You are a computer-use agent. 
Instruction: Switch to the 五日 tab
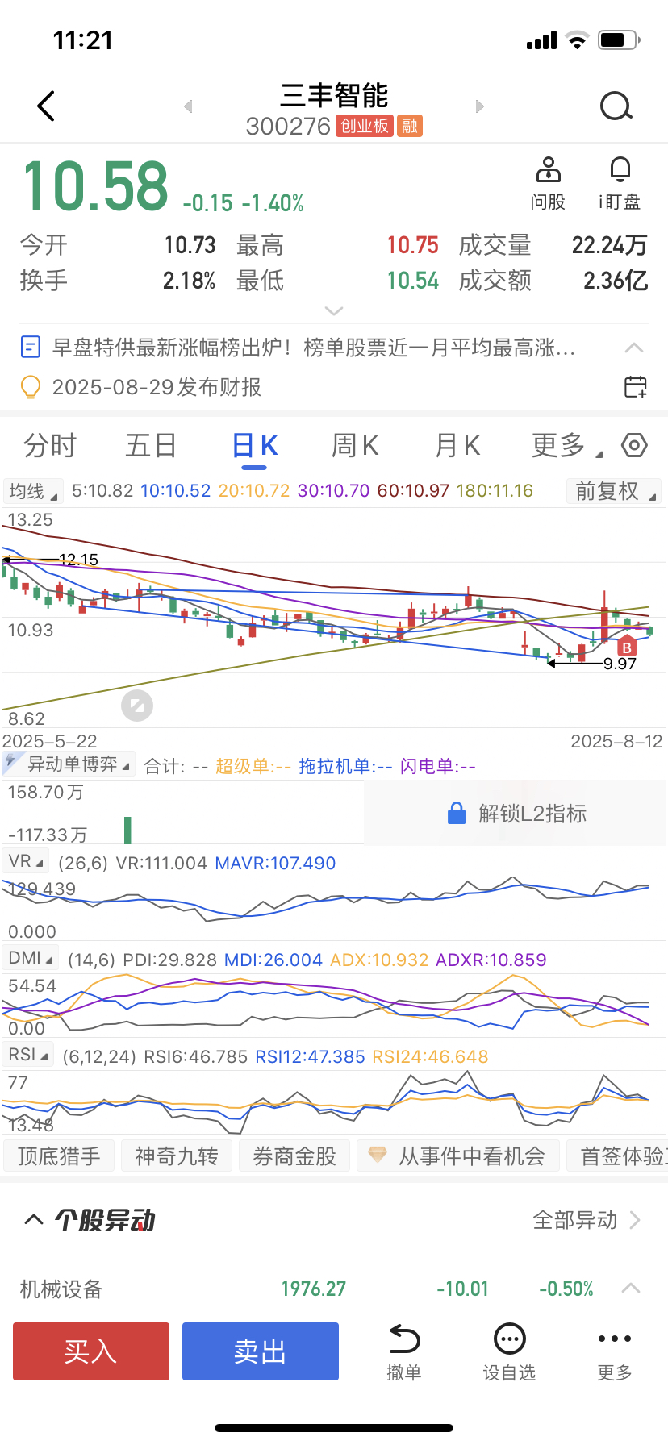coord(151,445)
